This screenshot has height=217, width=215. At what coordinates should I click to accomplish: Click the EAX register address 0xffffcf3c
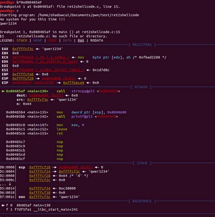(23, 49)
